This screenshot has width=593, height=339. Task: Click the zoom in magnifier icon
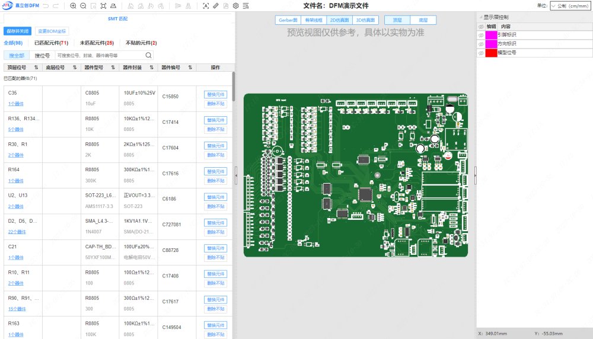tap(73, 6)
